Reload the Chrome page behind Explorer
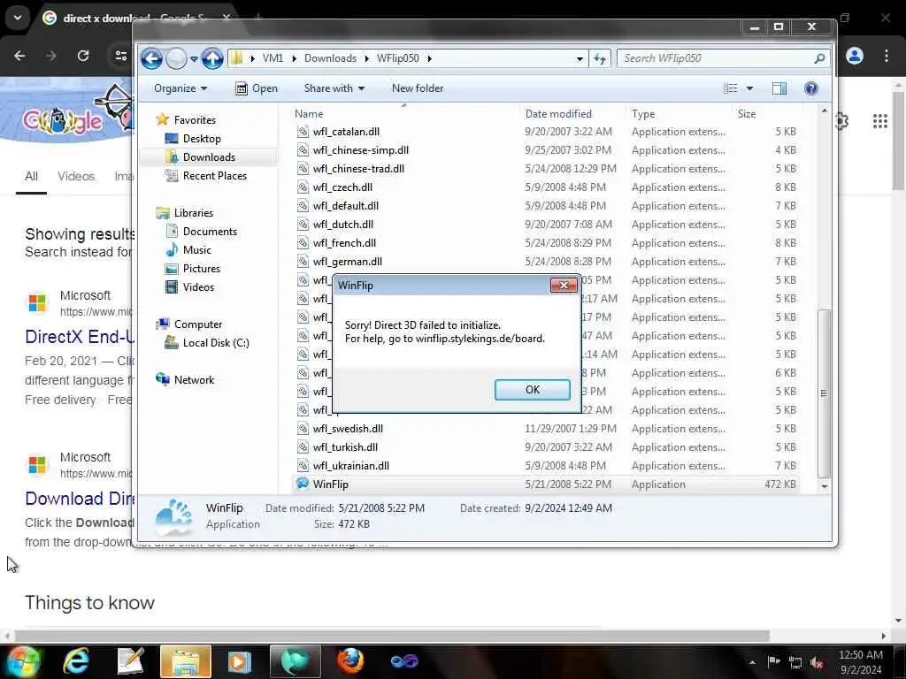The width and height of the screenshot is (906, 679). pos(83,56)
